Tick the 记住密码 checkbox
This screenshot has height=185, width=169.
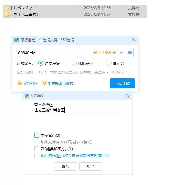pos(37,155)
